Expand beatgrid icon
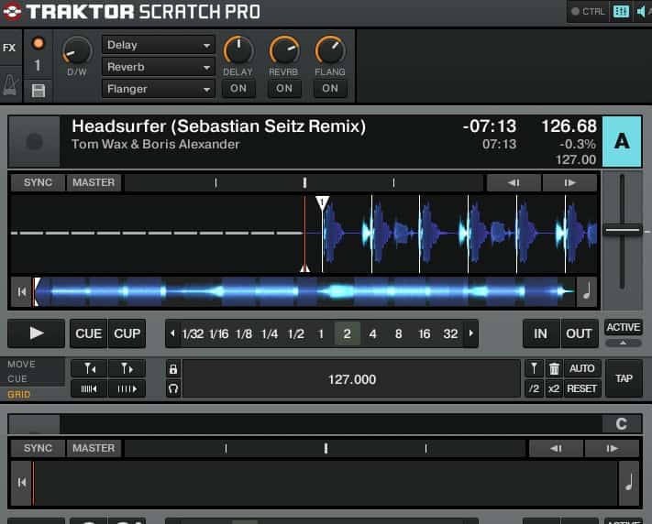This screenshot has height=524, width=652. point(127,389)
